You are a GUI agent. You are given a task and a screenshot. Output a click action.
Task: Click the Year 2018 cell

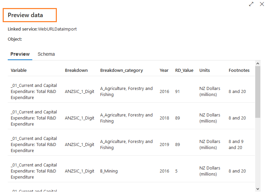pyautogui.click(x=164, y=118)
